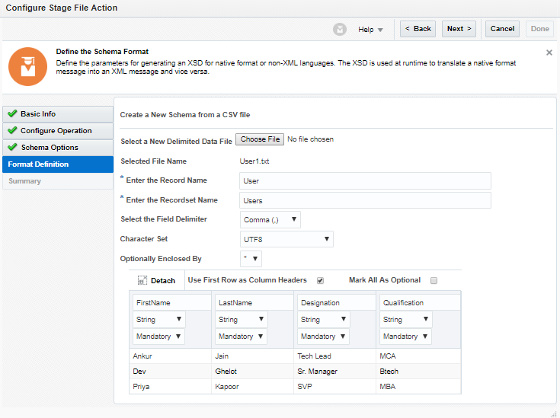This screenshot has height=418, width=560.
Task: Dismiss the schema format info banner
Action: click(x=549, y=53)
